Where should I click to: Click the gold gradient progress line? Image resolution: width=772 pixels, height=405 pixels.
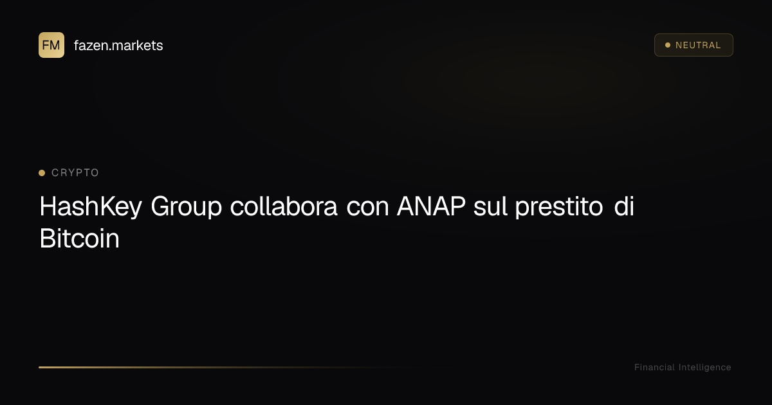tap(225, 367)
